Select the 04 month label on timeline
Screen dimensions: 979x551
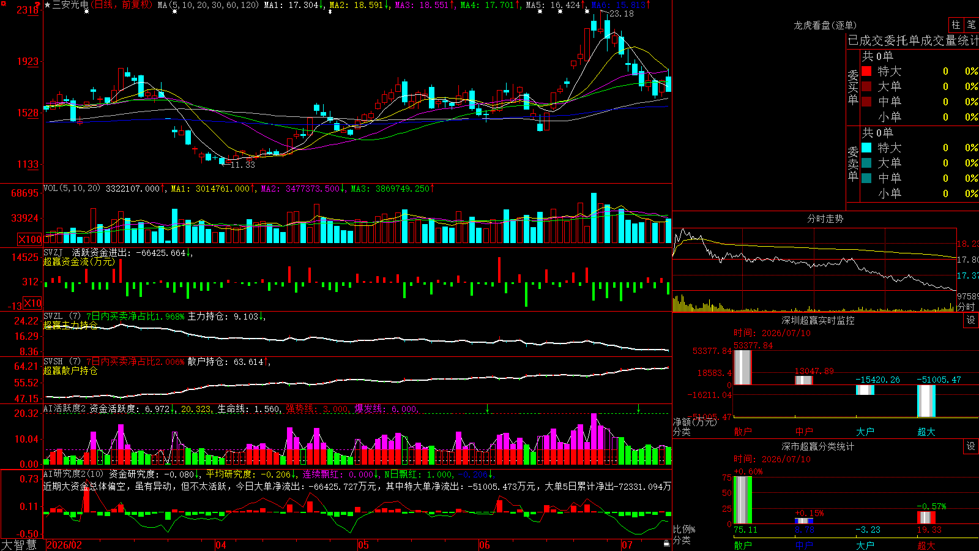[x=221, y=545]
